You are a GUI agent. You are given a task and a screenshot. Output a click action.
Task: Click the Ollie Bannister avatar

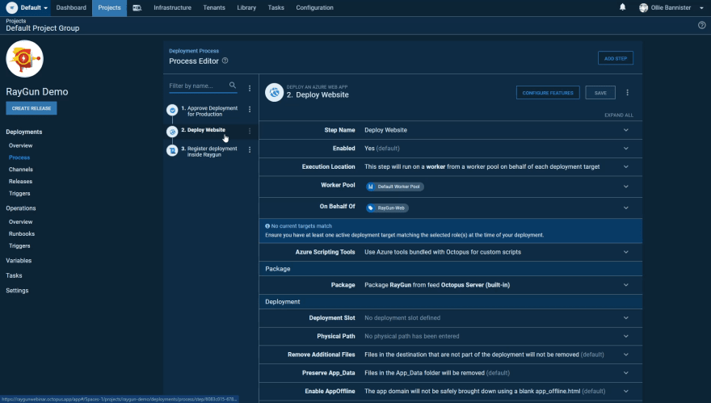[x=643, y=8]
